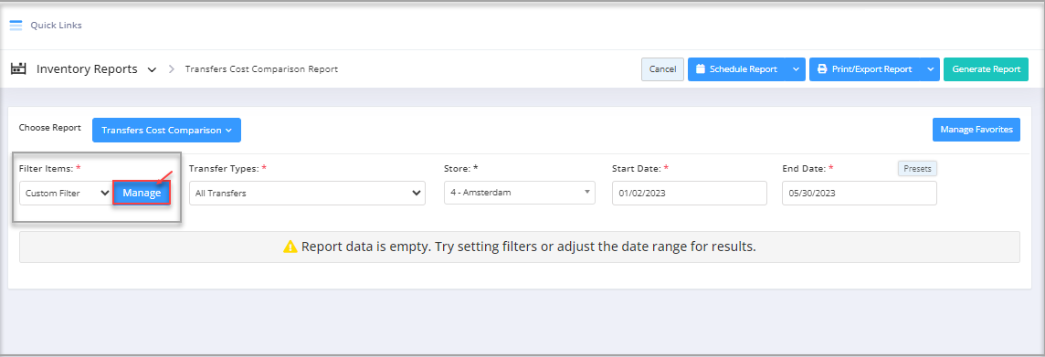Open the hamburger menu icon

pyautogui.click(x=16, y=26)
